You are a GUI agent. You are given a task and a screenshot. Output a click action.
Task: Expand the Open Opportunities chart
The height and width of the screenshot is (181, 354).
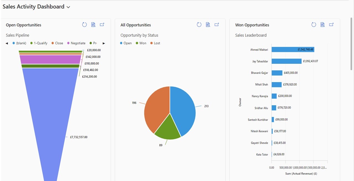click(x=102, y=25)
